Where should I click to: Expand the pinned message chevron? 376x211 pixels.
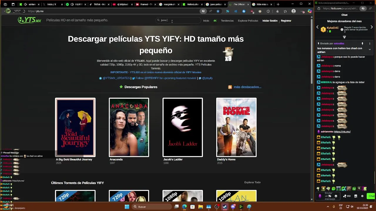(x=370, y=50)
